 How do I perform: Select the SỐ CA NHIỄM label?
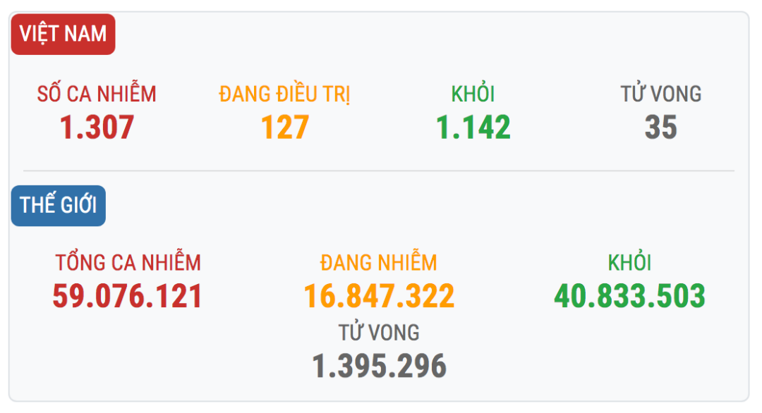pos(97,93)
